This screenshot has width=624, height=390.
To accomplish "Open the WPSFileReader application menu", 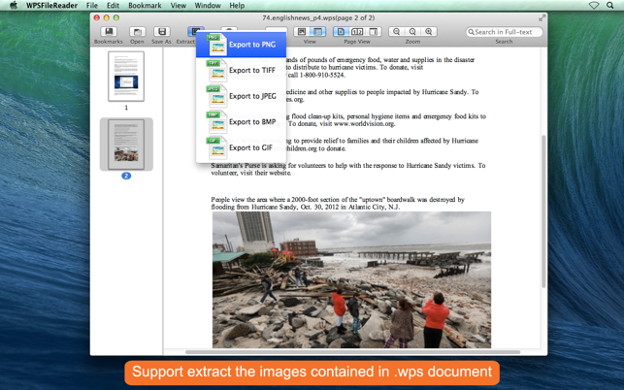I will pyautogui.click(x=51, y=6).
